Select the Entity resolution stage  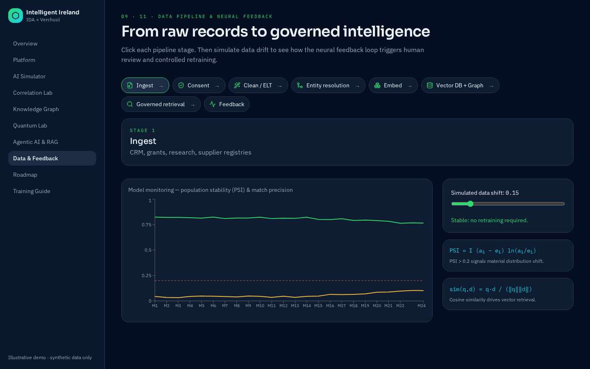[x=328, y=85]
